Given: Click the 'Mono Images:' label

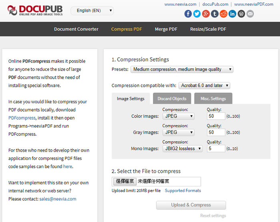Looking at the screenshot, I should point(145,148).
